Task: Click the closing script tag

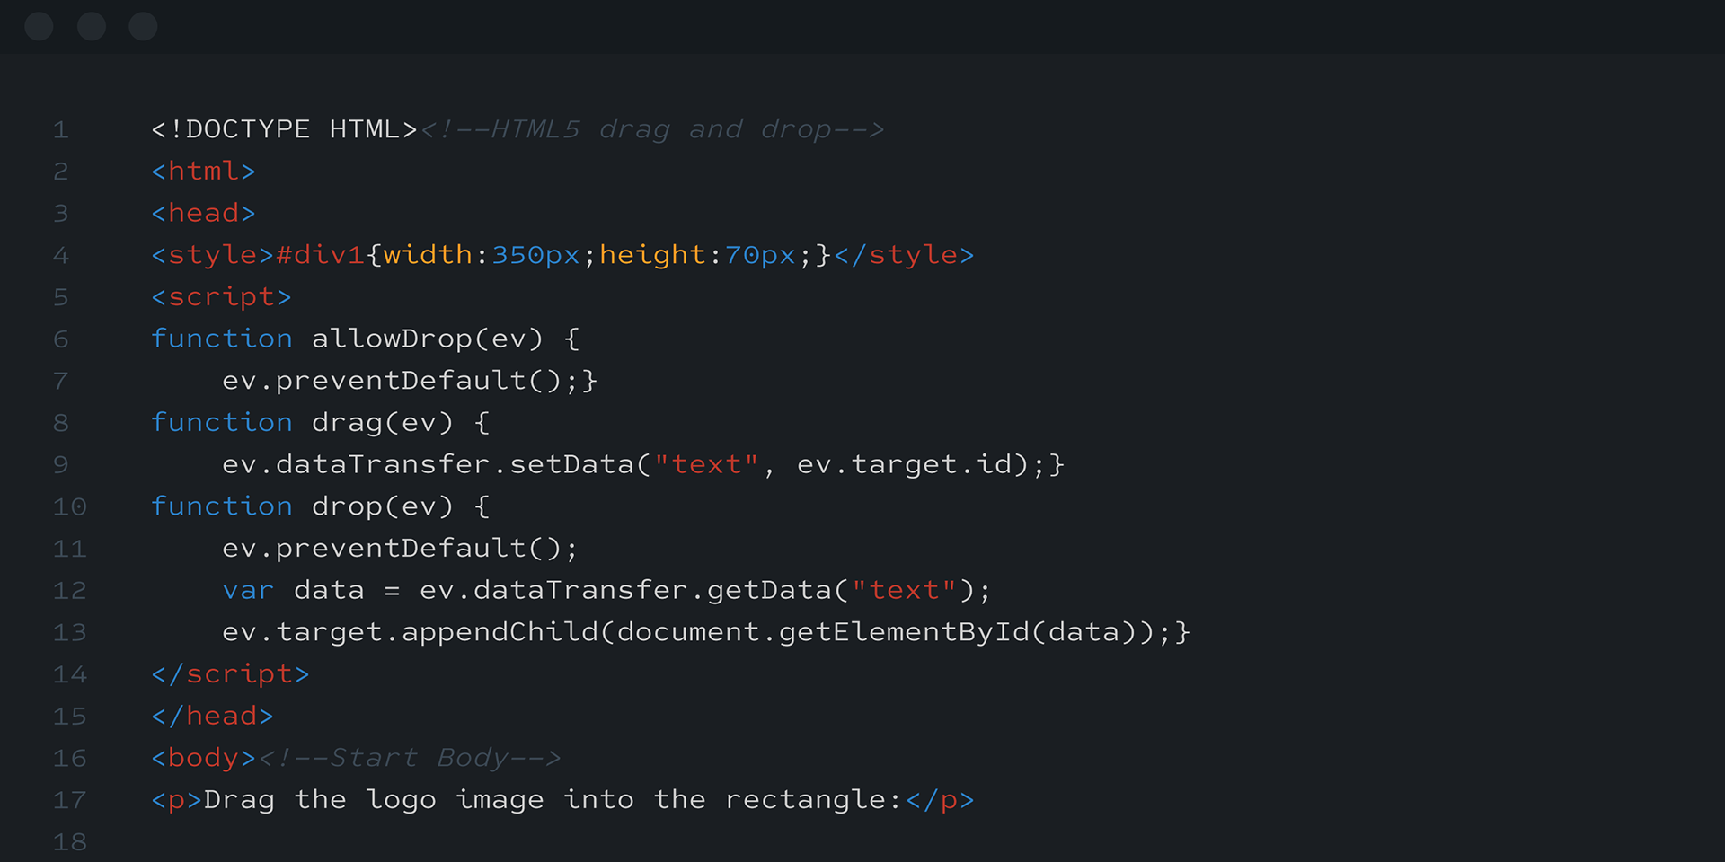Action: pos(230,673)
